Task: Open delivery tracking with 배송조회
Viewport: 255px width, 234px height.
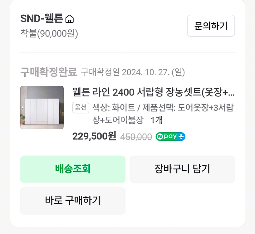Action: [72, 169]
